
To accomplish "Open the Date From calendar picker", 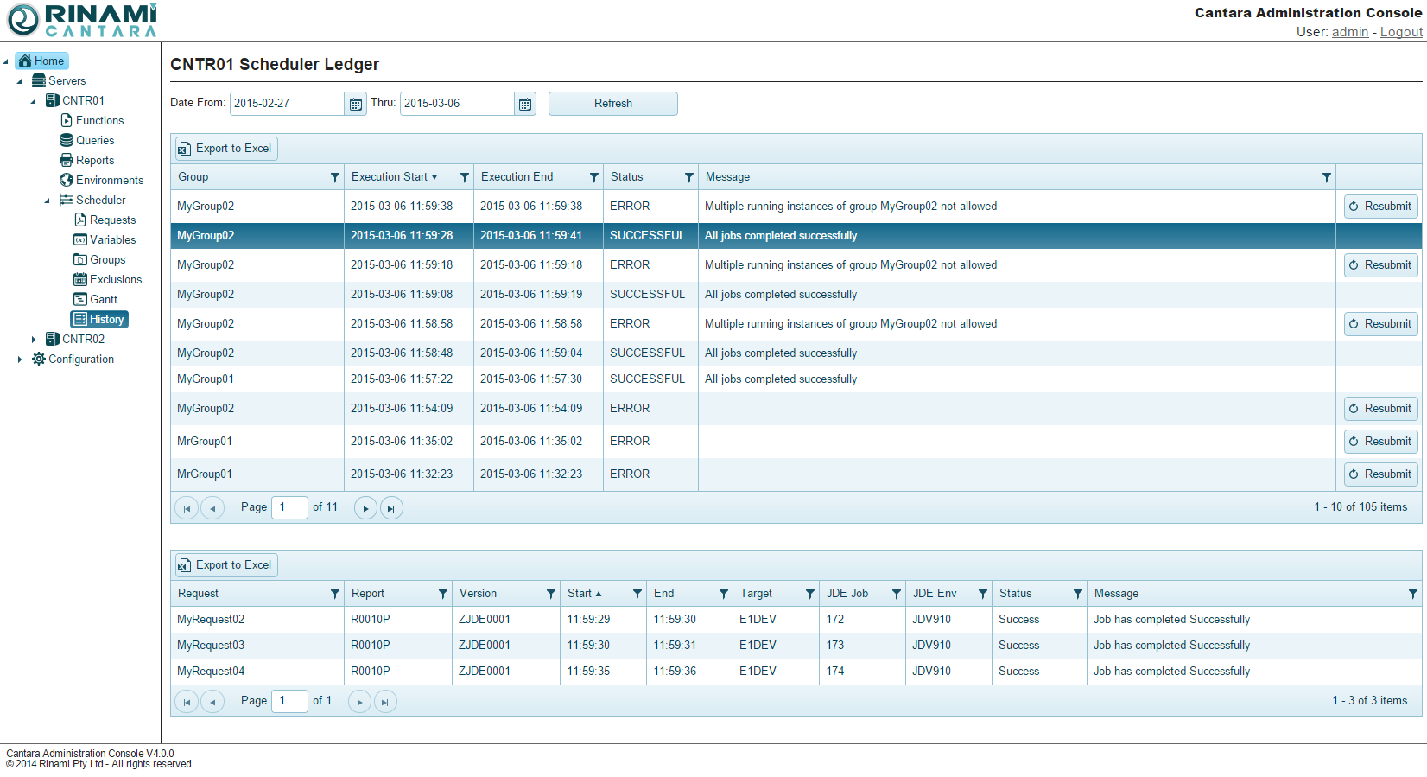I will [x=355, y=104].
